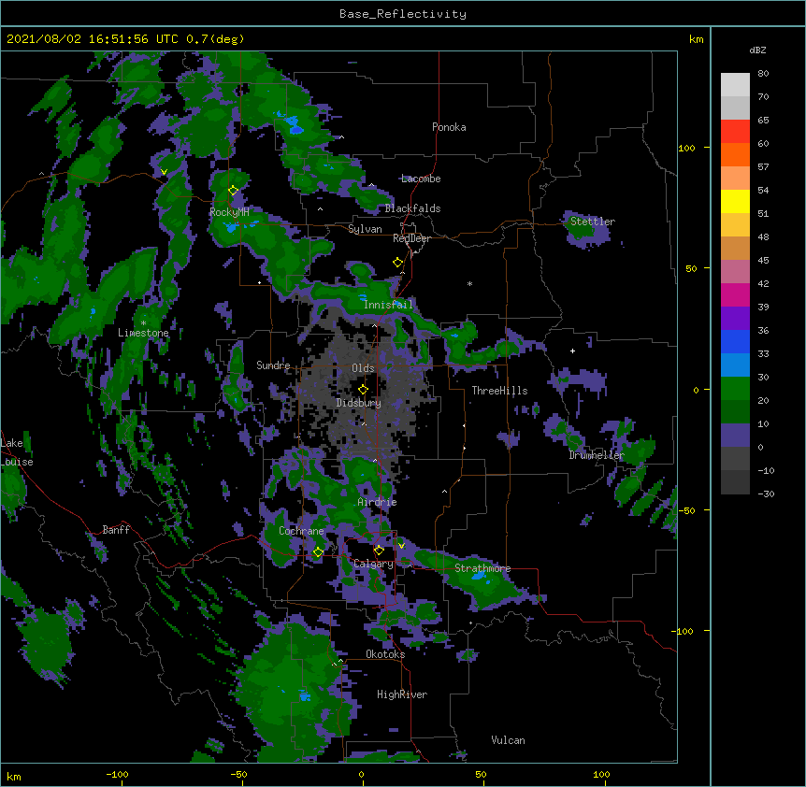Click the Limestone label

point(143,333)
